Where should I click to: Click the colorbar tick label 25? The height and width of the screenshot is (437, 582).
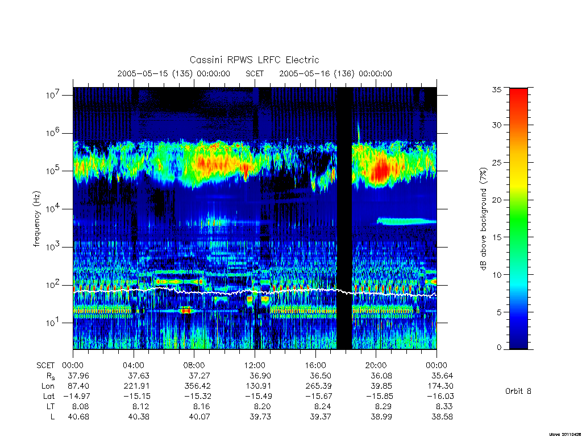(x=497, y=163)
